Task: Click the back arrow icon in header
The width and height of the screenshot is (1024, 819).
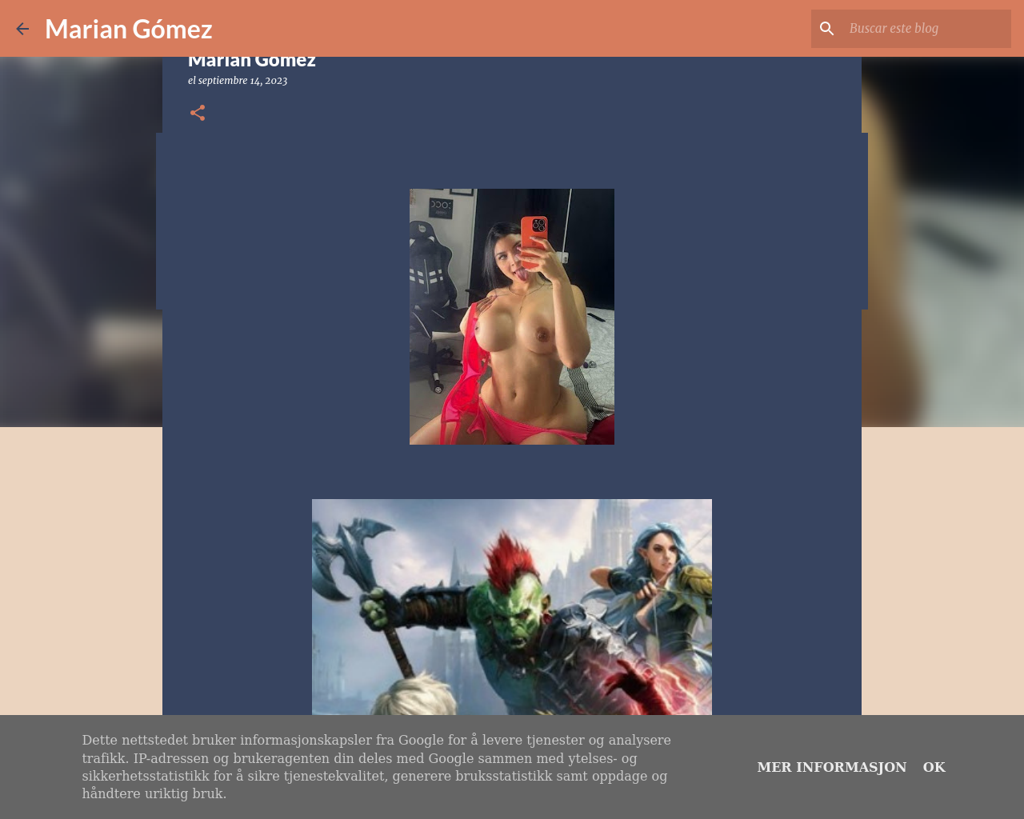Action: point(22,29)
